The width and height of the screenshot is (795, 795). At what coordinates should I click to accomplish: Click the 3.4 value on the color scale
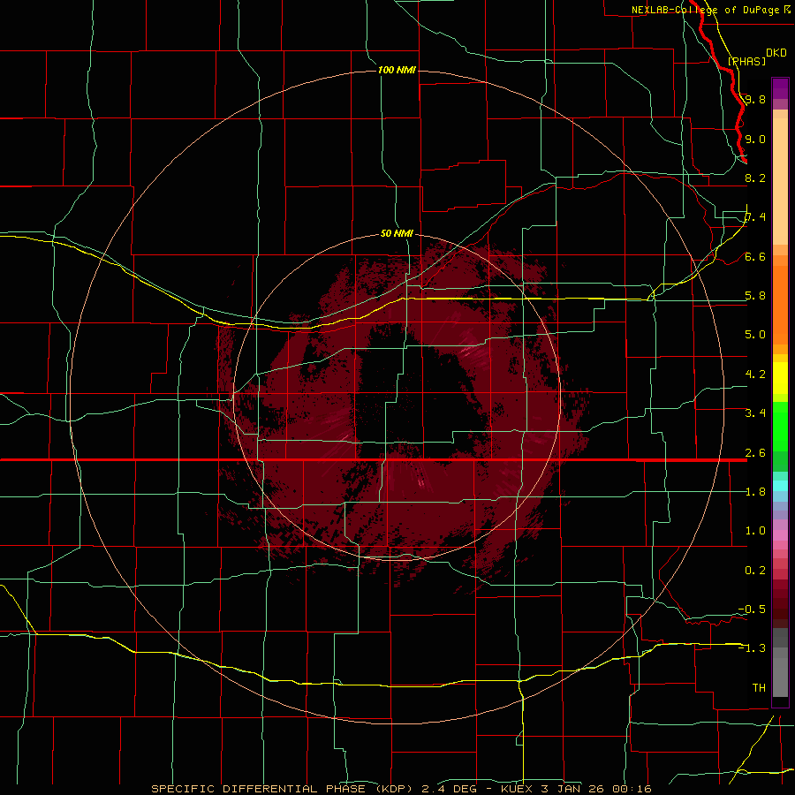(x=755, y=413)
